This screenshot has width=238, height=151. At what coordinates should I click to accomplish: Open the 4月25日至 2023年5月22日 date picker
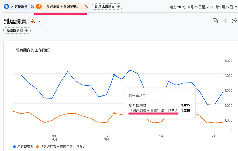210,7
